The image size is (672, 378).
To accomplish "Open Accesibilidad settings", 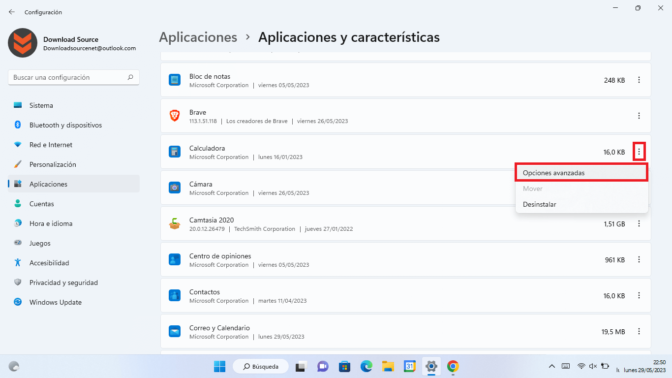I will click(74, 263).
